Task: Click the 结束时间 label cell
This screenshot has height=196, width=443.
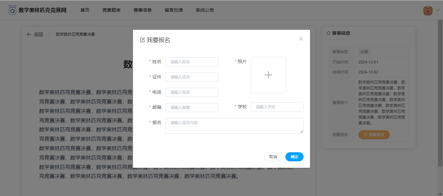Action: (x=342, y=72)
